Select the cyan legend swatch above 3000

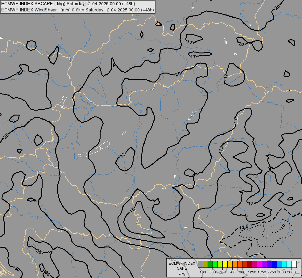coord(284,264)
